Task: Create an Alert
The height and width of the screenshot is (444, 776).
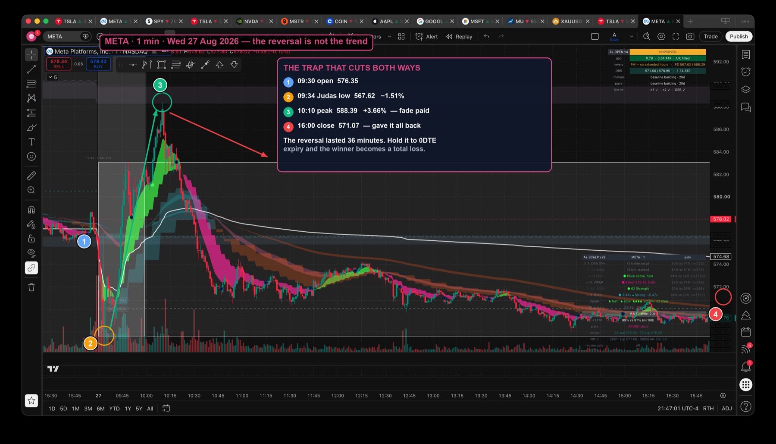Action: [x=427, y=37]
